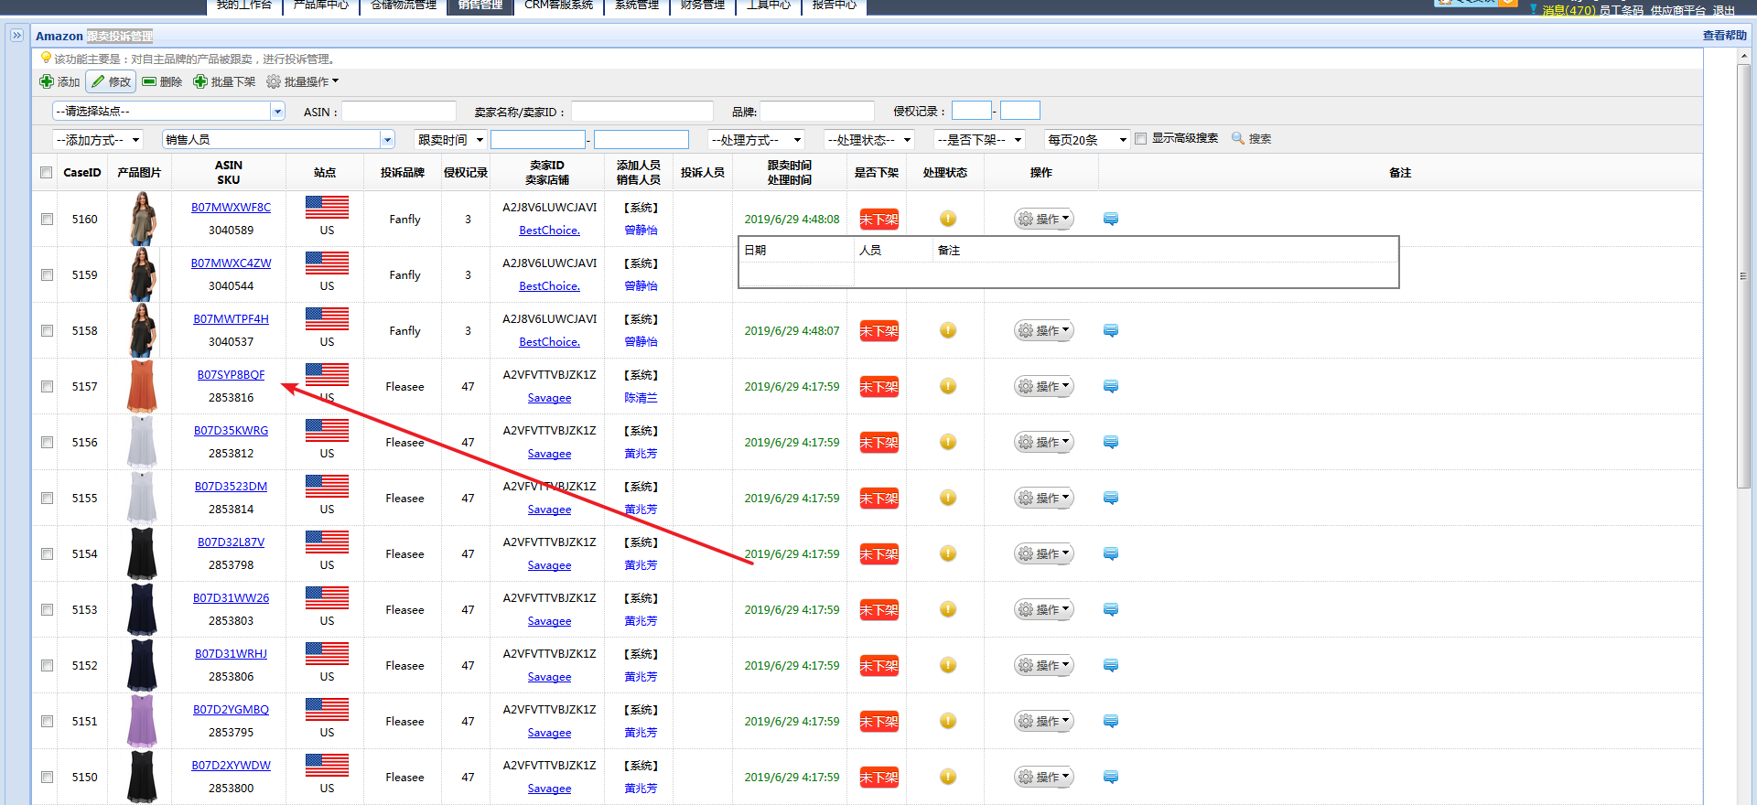Screen dimensions: 1757x805
Task: Open the report center (报告中心) tab
Action: click(834, 5)
